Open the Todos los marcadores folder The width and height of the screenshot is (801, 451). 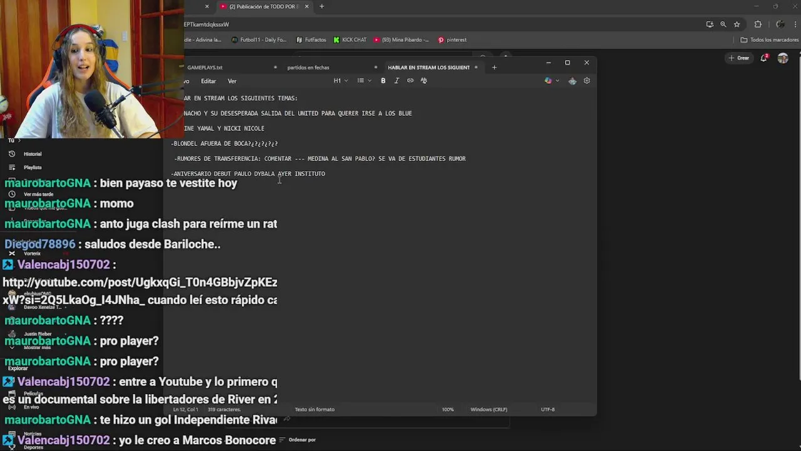pos(770,39)
